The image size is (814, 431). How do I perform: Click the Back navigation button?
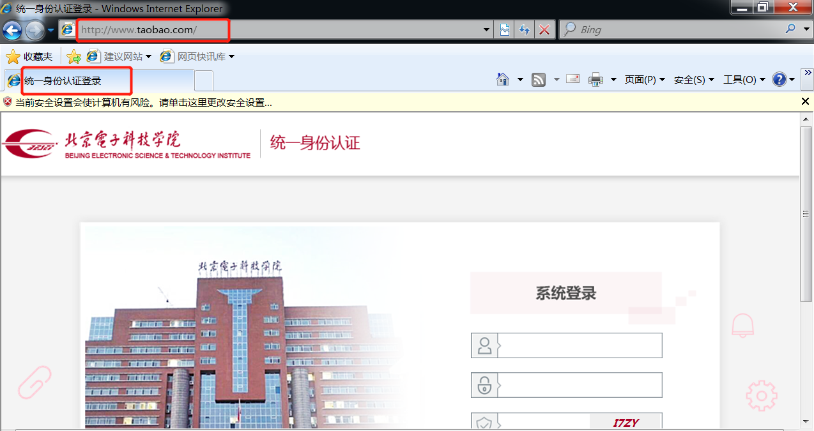point(12,30)
